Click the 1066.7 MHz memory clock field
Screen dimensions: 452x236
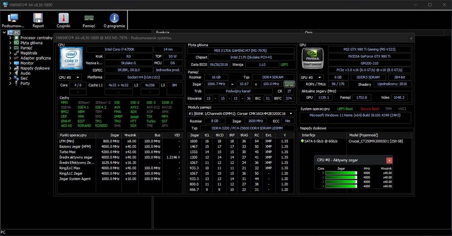coord(216,84)
